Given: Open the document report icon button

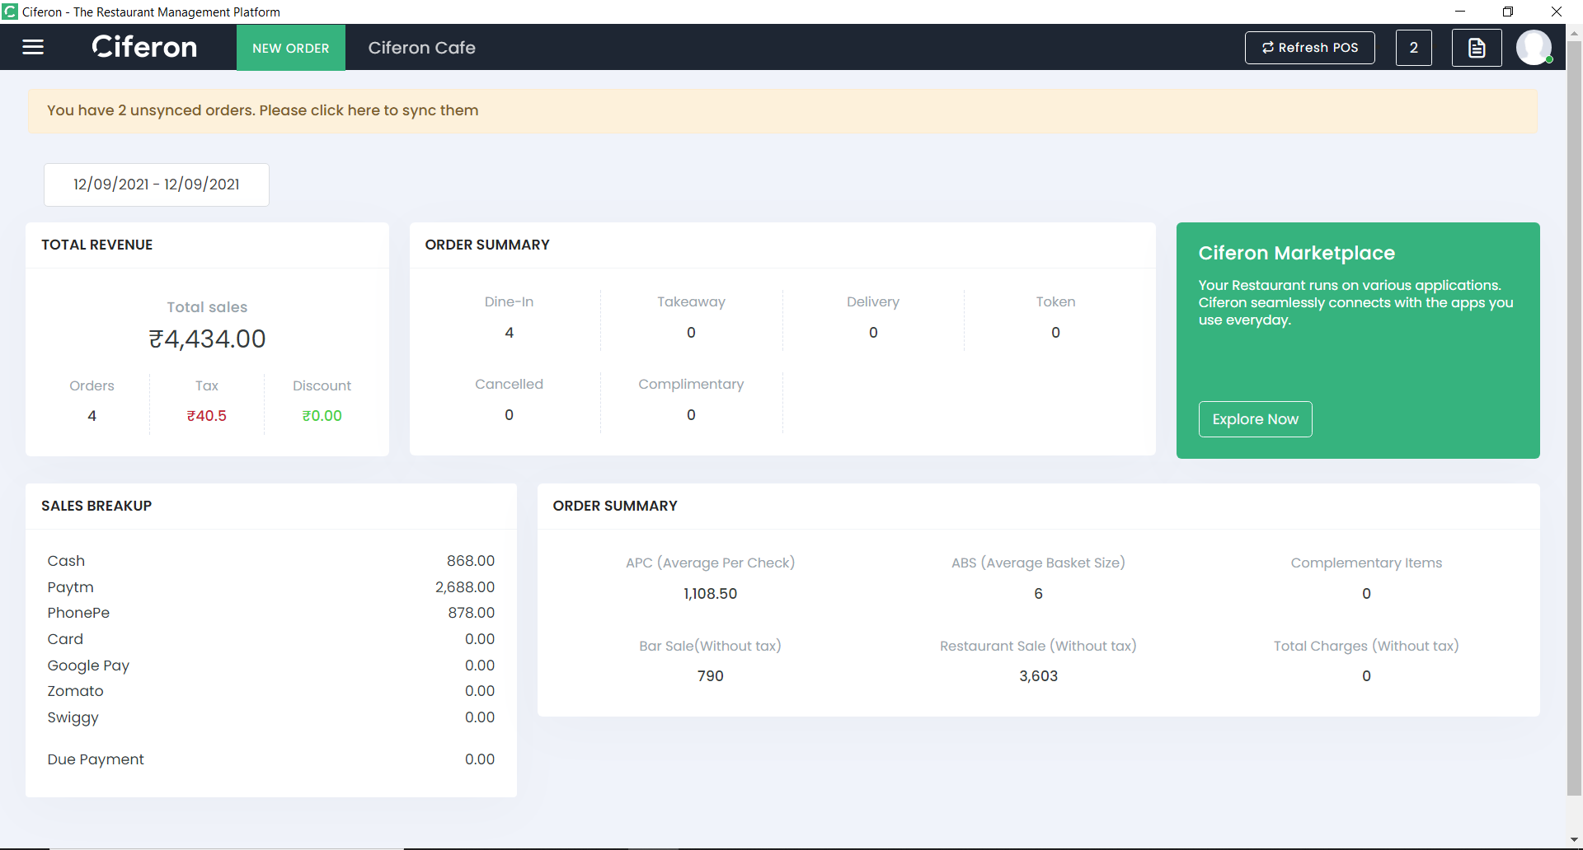Looking at the screenshot, I should [1477, 48].
